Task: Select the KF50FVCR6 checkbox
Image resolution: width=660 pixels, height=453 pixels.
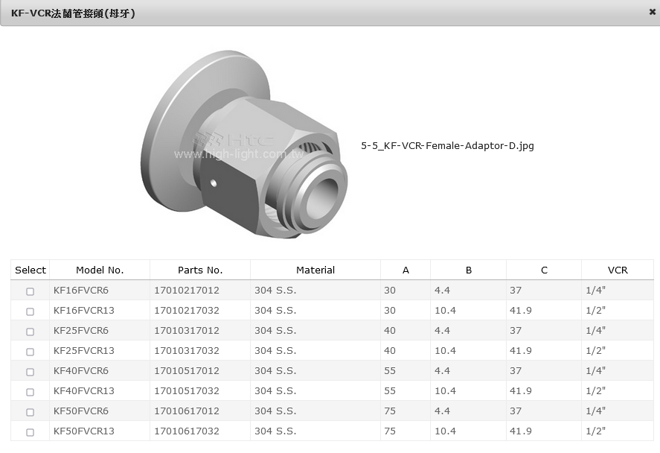Action: click(x=31, y=412)
